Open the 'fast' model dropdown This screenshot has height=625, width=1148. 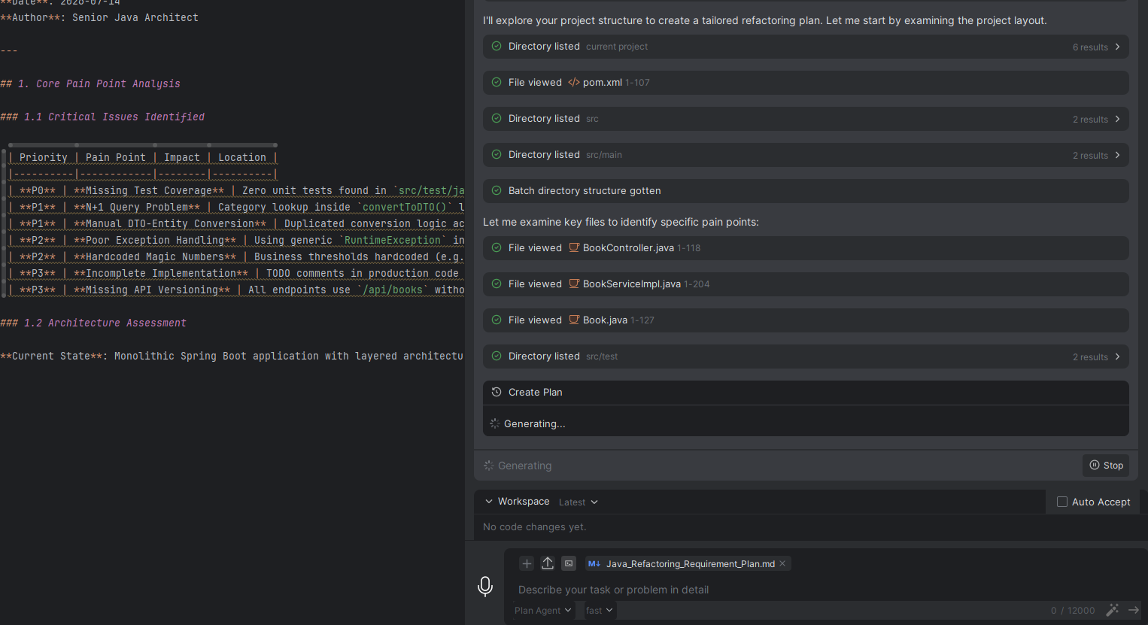click(599, 610)
